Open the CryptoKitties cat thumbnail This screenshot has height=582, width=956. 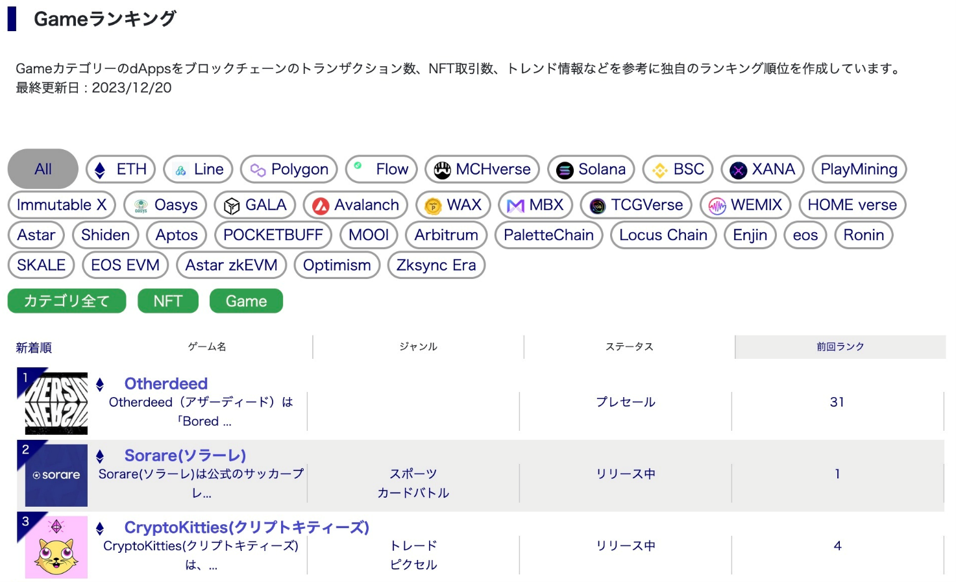pyautogui.click(x=56, y=548)
